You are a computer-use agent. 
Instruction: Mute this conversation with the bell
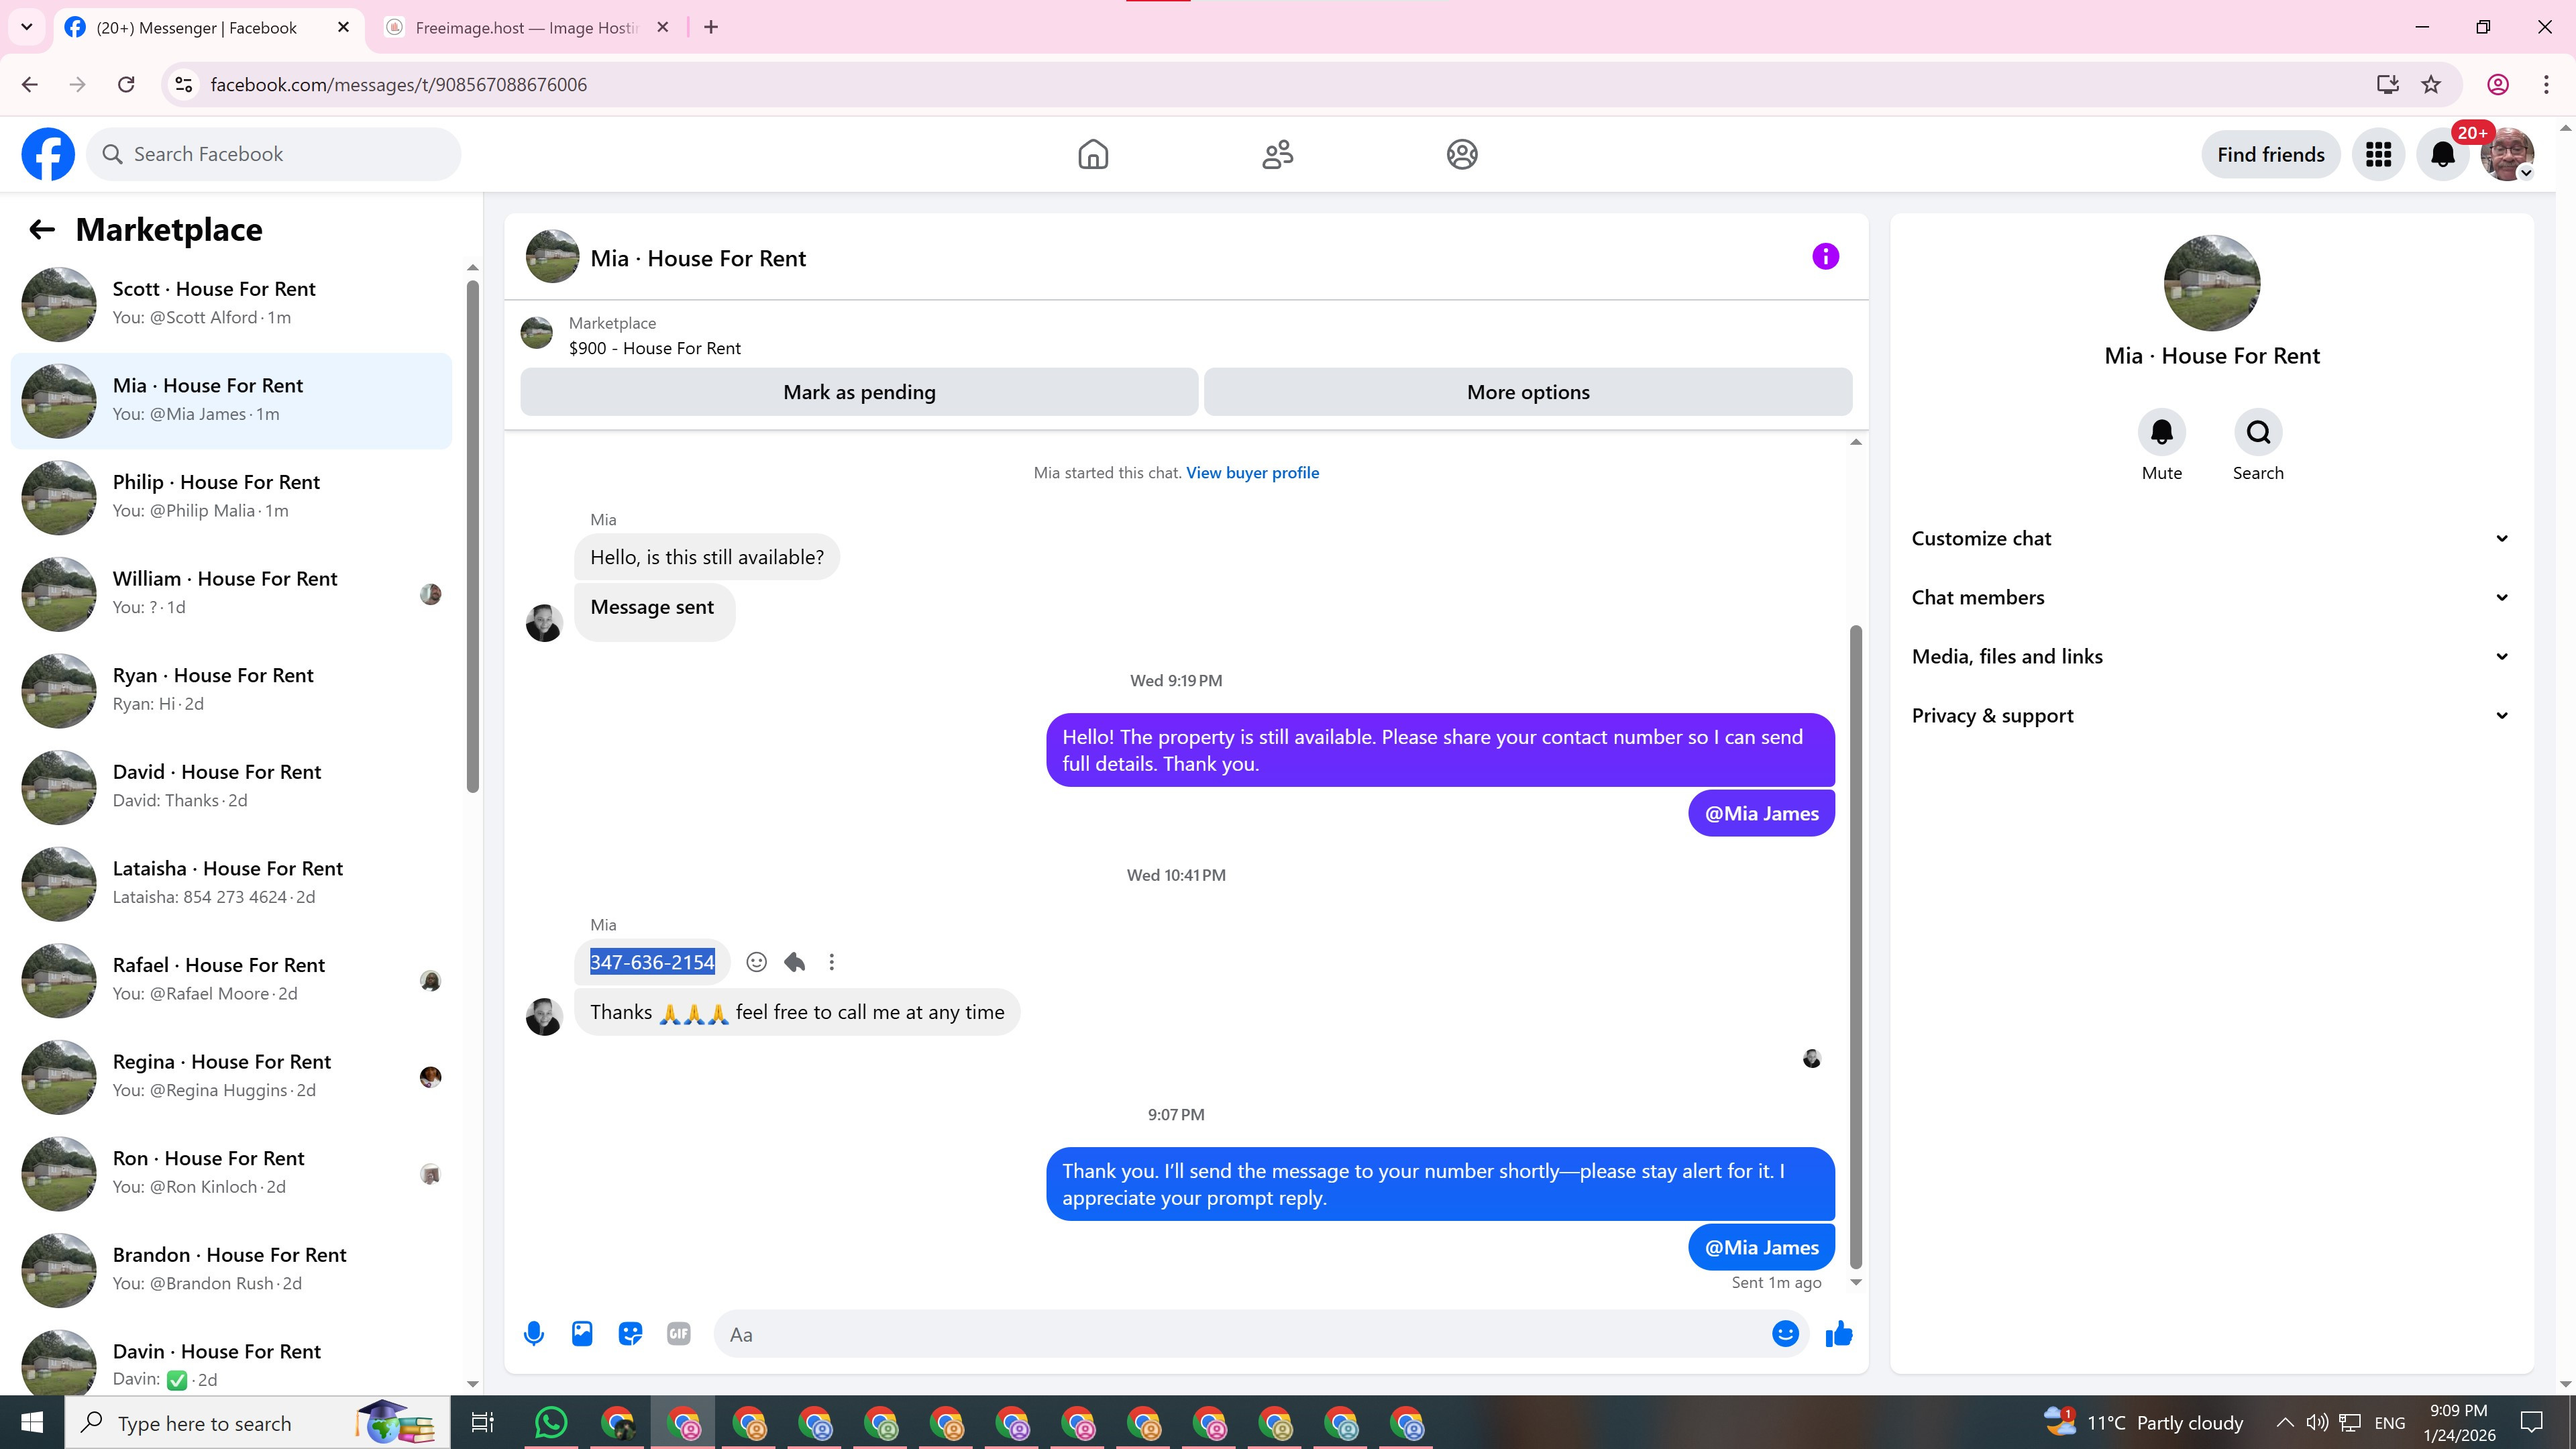pos(2161,432)
